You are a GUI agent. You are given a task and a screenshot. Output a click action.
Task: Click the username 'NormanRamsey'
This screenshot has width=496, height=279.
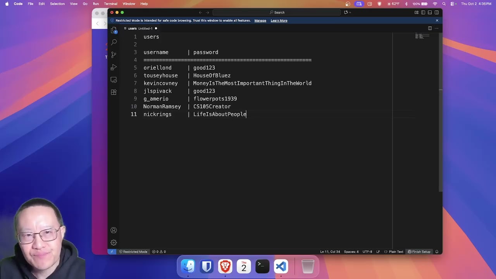click(162, 107)
